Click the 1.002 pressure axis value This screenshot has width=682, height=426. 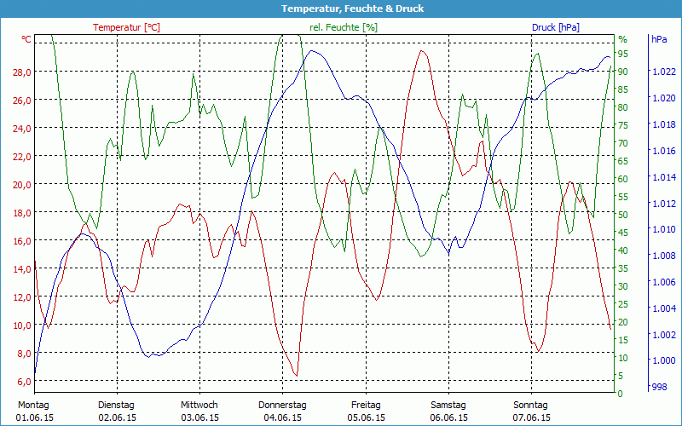pyautogui.click(x=664, y=334)
